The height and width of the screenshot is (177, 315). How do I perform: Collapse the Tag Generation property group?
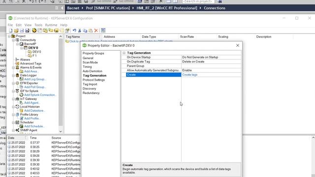[124, 53]
